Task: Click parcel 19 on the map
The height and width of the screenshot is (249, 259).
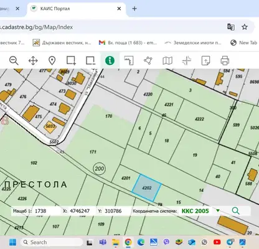Action: pos(195,155)
